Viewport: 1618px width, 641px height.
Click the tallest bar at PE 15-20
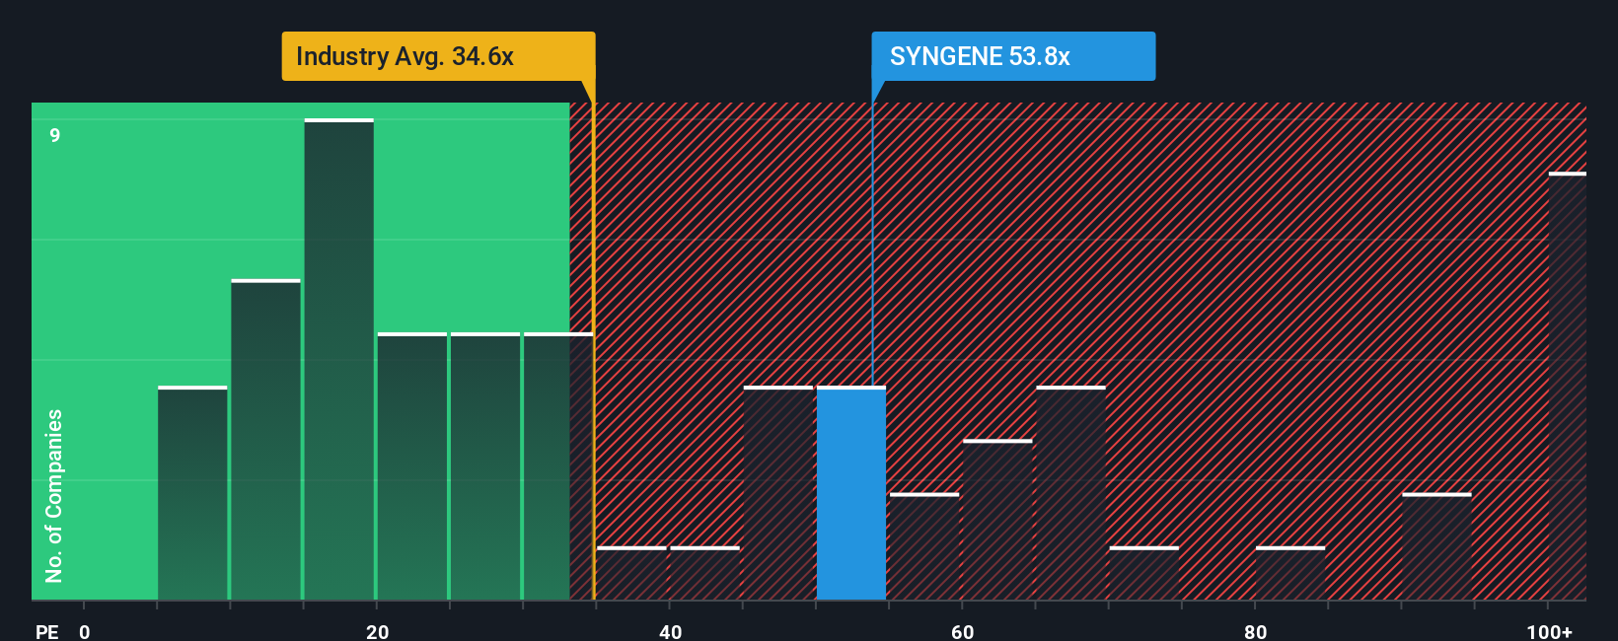pyautogui.click(x=339, y=359)
